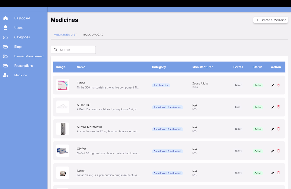Click the Active status badge for Tiniba
The width and height of the screenshot is (291, 189).
pos(258,85)
